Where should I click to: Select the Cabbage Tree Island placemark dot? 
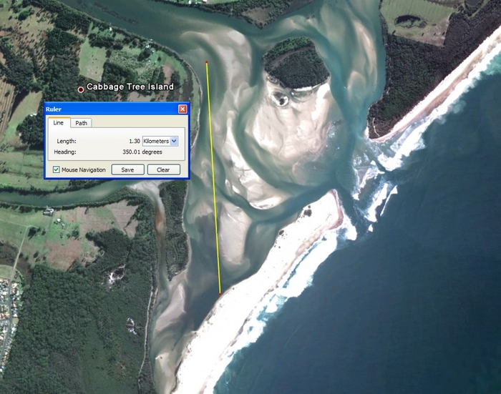(x=81, y=89)
